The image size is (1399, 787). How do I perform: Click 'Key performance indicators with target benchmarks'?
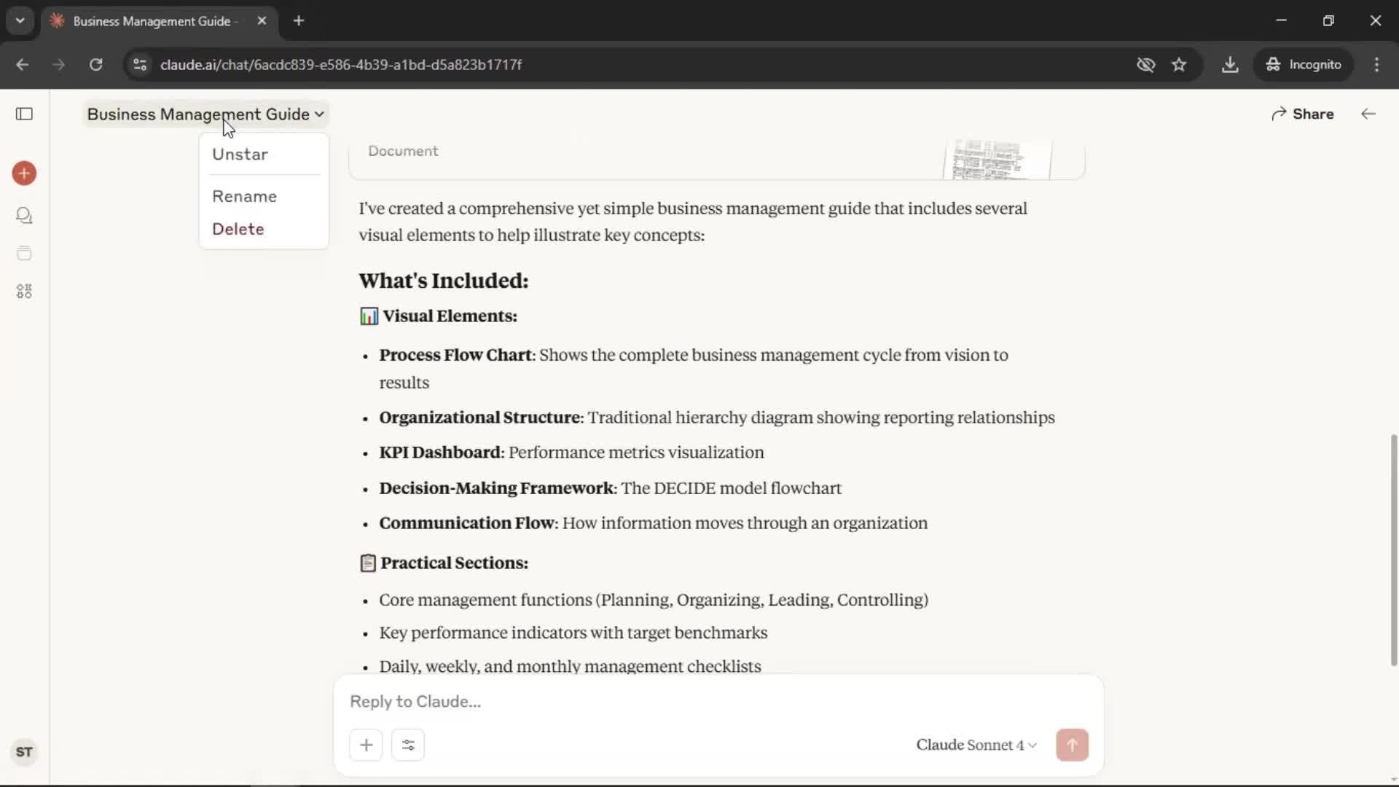[573, 633]
